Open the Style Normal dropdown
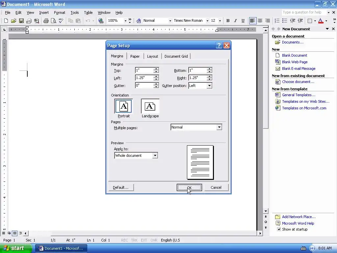 (170, 21)
